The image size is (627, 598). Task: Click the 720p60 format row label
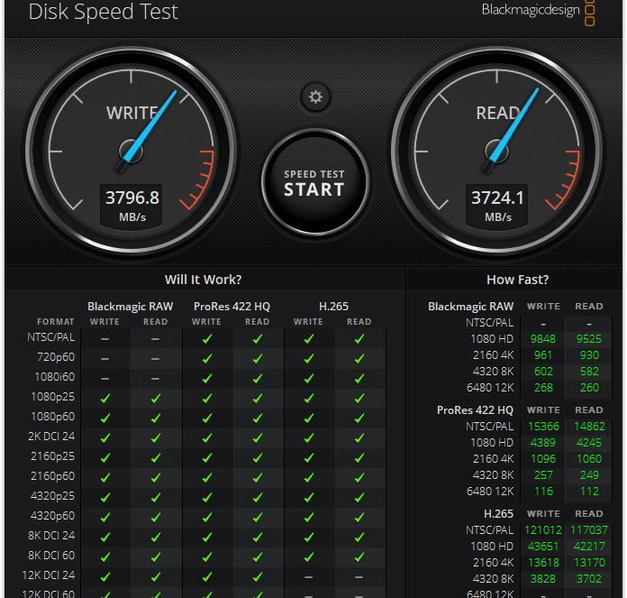coord(56,357)
